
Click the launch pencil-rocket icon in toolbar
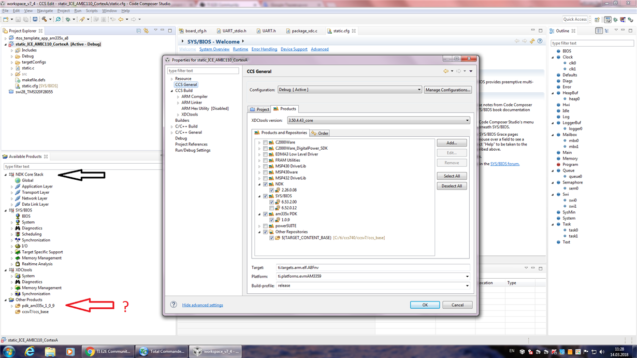[82, 19]
